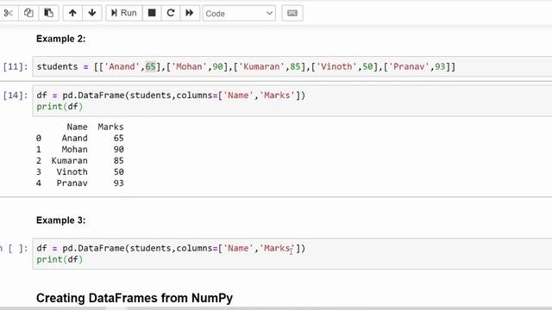Click print(df) in Example 3 cell
The width and height of the screenshot is (552, 310).
(x=60, y=259)
